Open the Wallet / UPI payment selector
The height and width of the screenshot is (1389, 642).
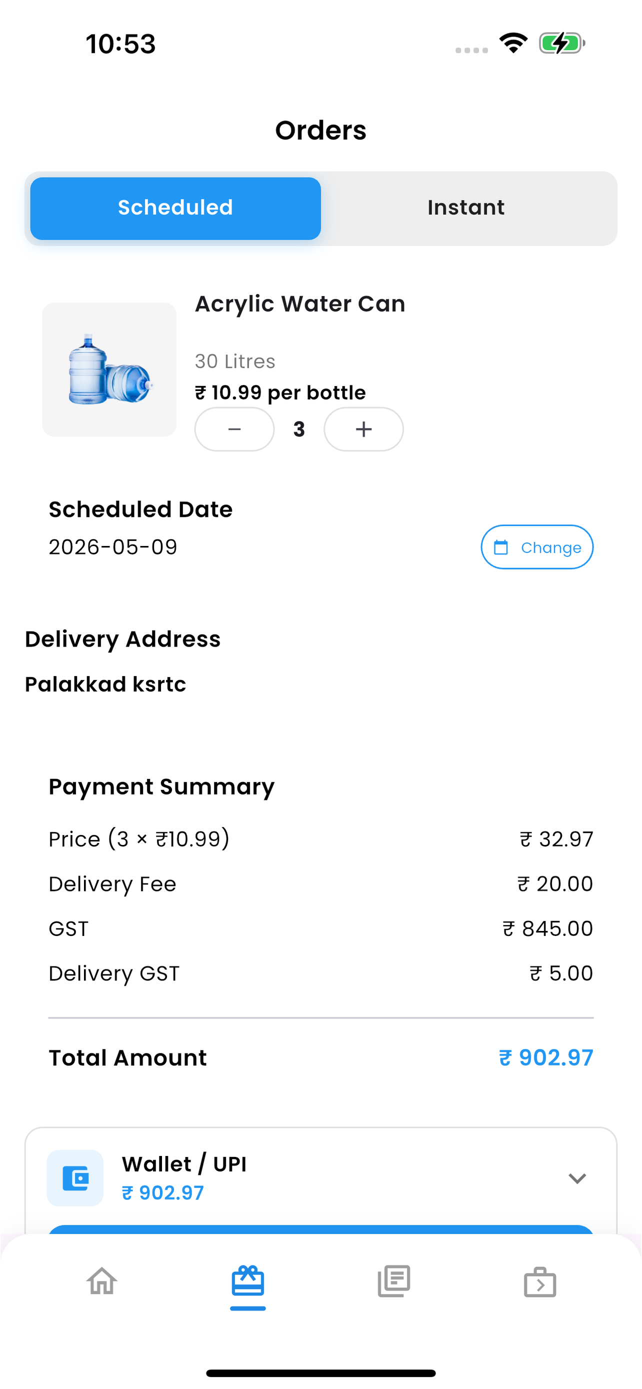[321, 1178]
